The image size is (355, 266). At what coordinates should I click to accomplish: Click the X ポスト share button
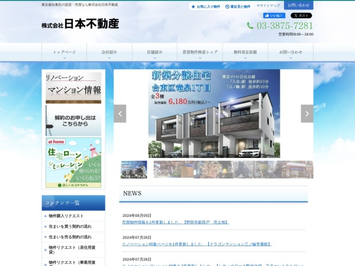(301, 15)
